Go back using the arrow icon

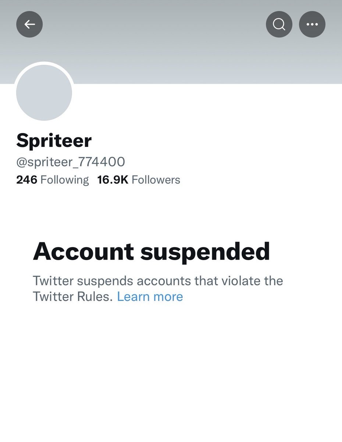click(x=29, y=24)
